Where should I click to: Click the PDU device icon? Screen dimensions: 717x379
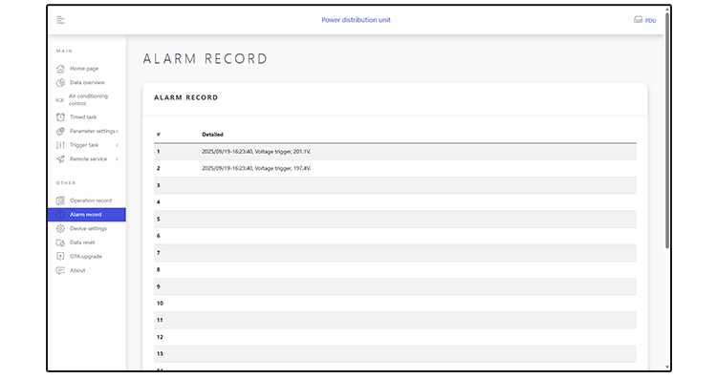click(x=638, y=20)
